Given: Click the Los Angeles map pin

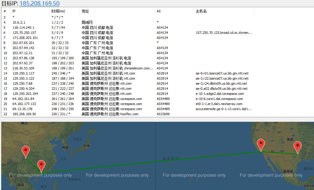Looking at the screenshot, I should [261, 145].
